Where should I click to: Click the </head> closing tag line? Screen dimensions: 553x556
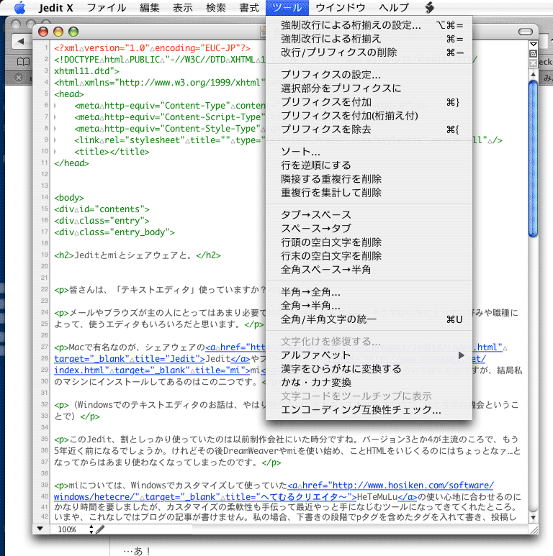(x=71, y=163)
